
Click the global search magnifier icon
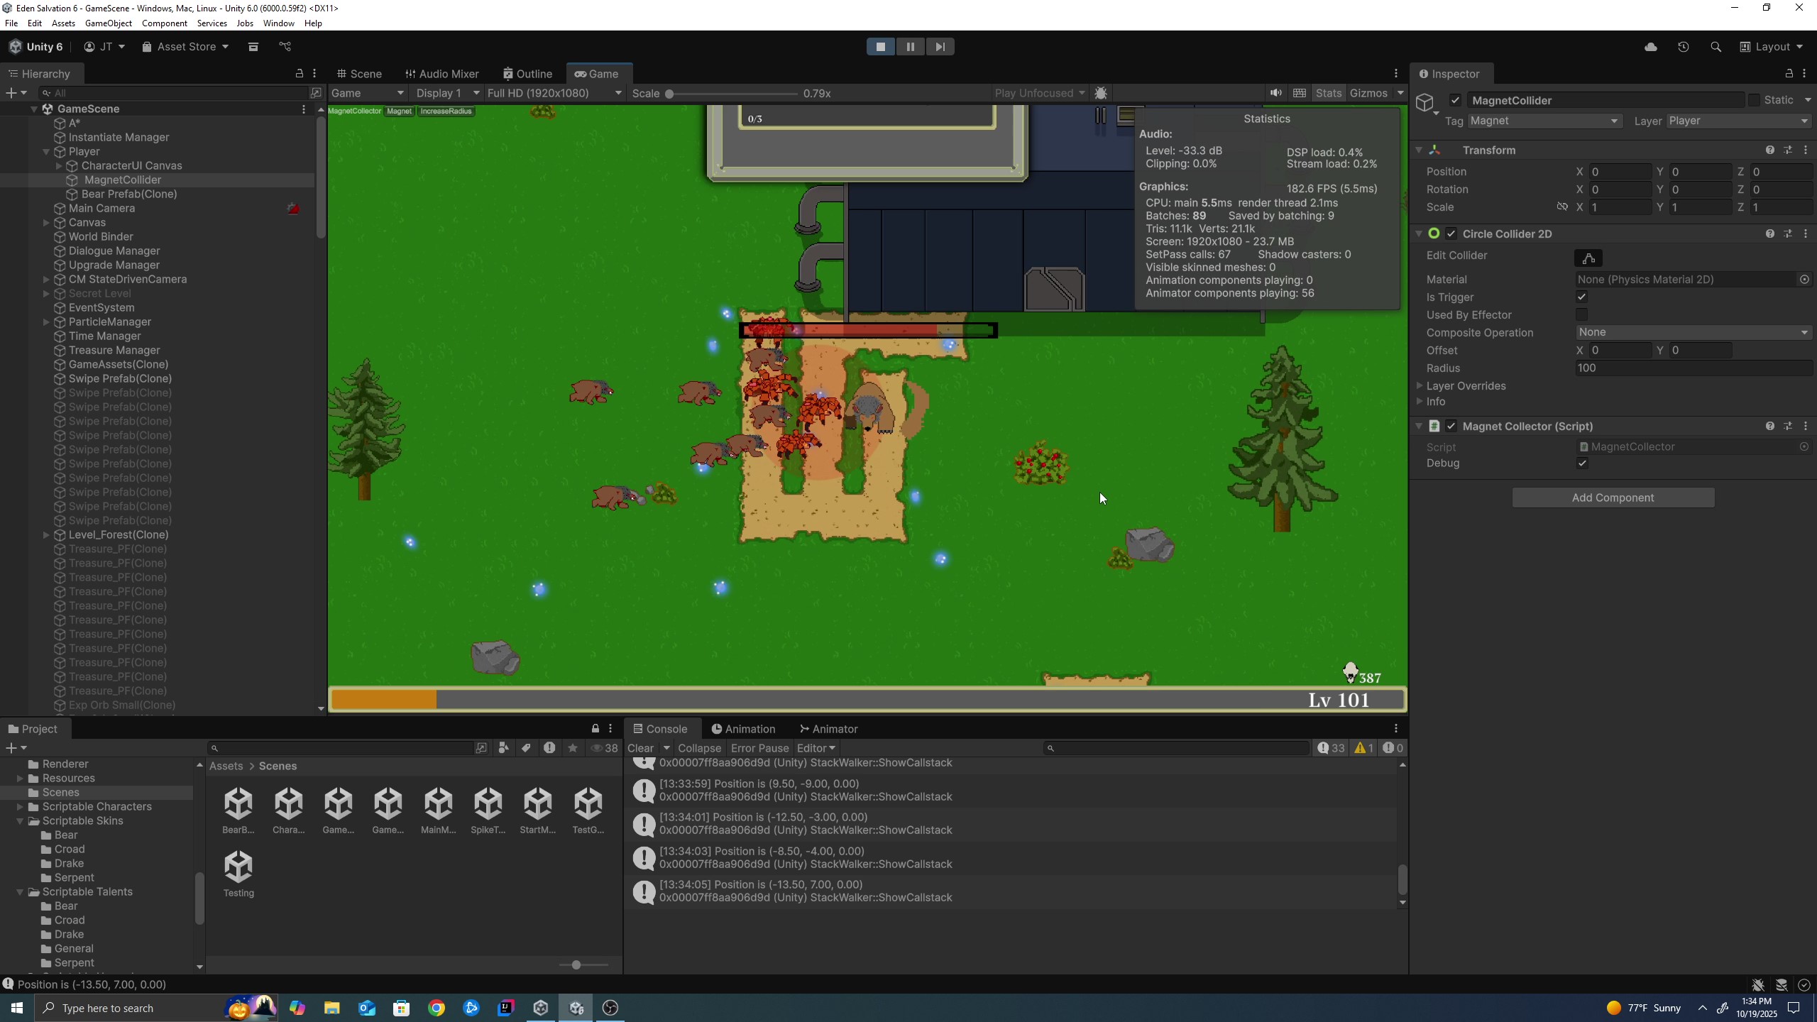(1716, 47)
